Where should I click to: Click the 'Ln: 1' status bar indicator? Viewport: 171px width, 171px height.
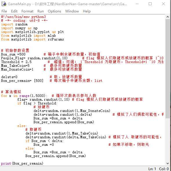(152, 169)
